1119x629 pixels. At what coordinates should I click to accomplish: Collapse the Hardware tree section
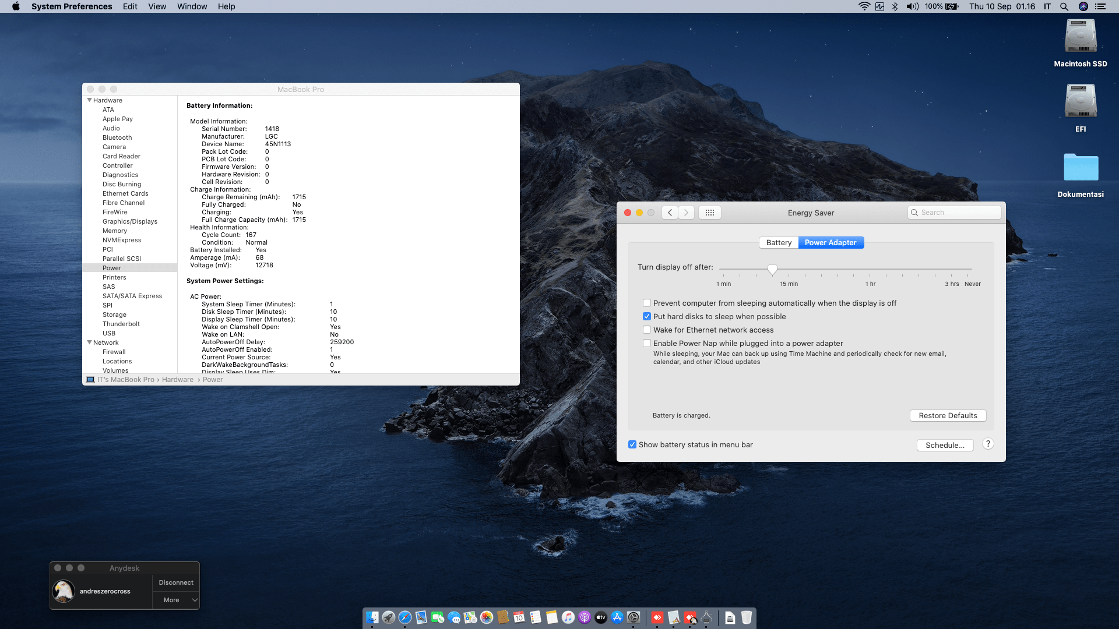(x=89, y=100)
